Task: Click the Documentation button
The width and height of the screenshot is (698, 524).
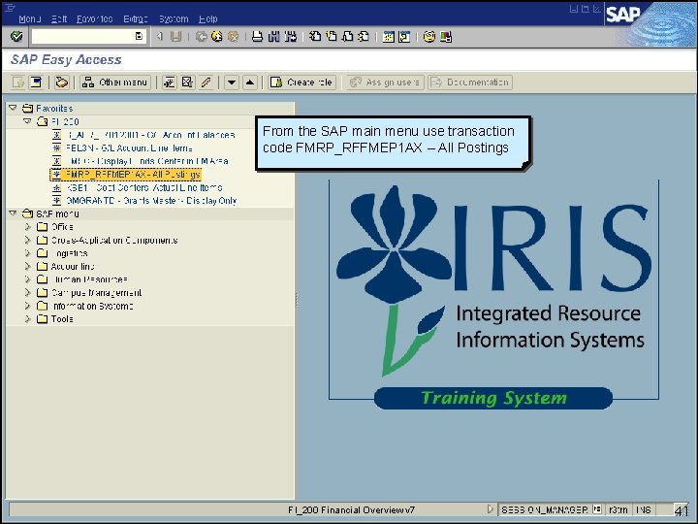Action: [x=470, y=82]
